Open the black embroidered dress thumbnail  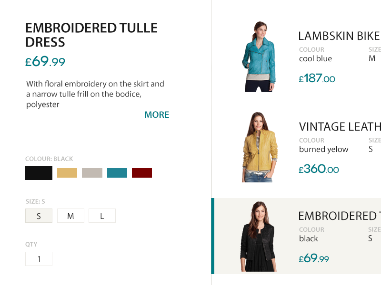tap(259, 237)
